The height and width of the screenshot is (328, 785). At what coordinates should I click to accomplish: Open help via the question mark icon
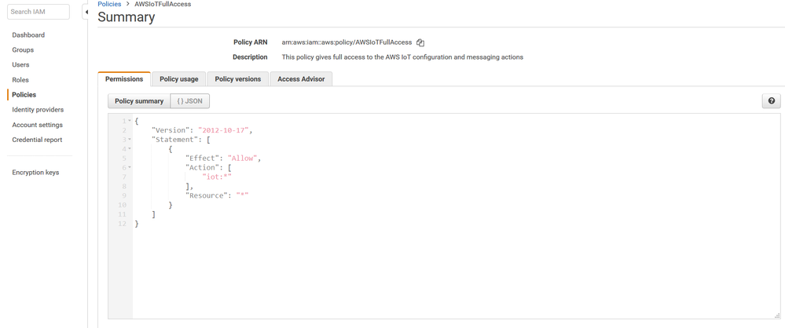point(771,101)
